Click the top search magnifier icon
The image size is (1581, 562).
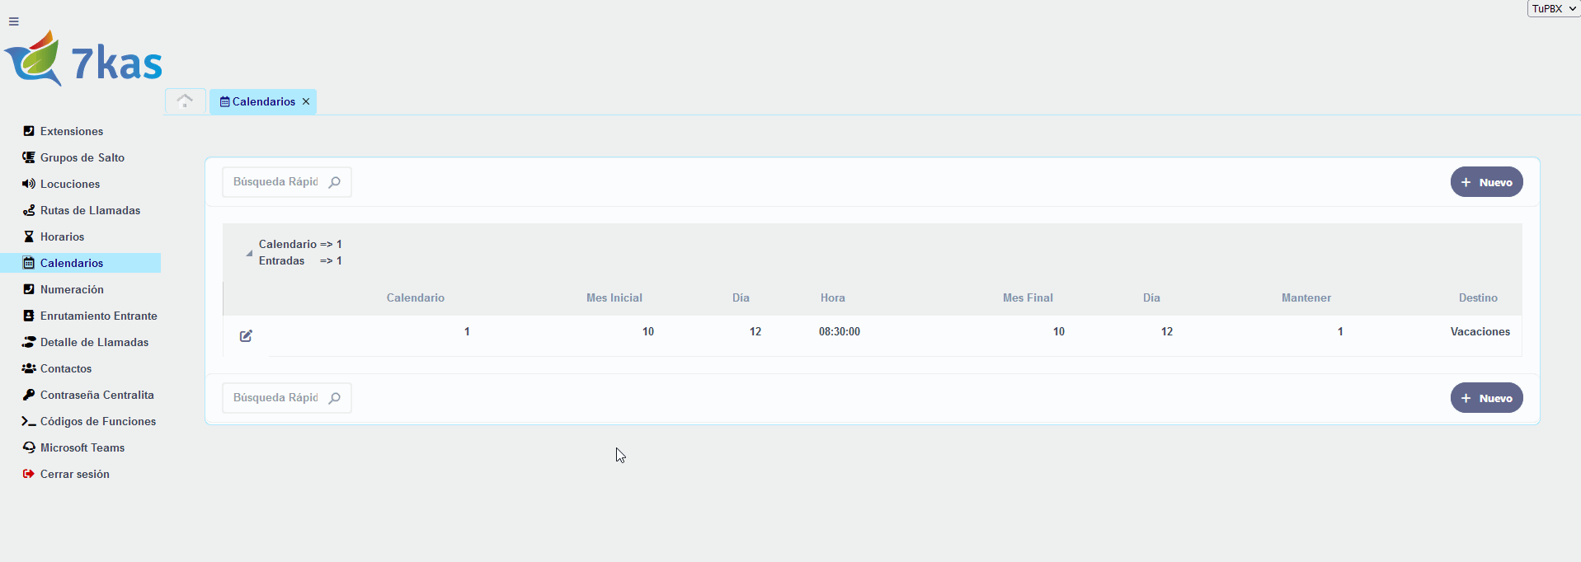(335, 182)
